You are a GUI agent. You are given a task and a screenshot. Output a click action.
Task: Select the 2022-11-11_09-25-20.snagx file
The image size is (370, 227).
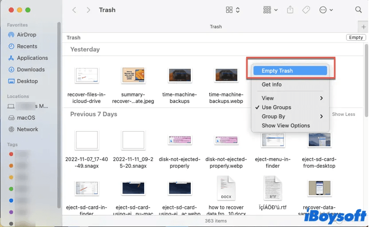133,140
